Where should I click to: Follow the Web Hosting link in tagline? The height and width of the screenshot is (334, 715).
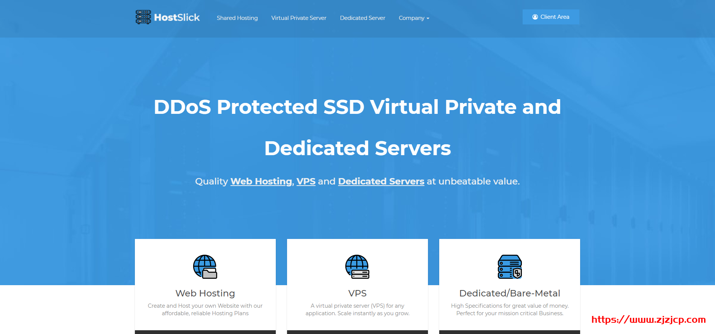pos(261,181)
